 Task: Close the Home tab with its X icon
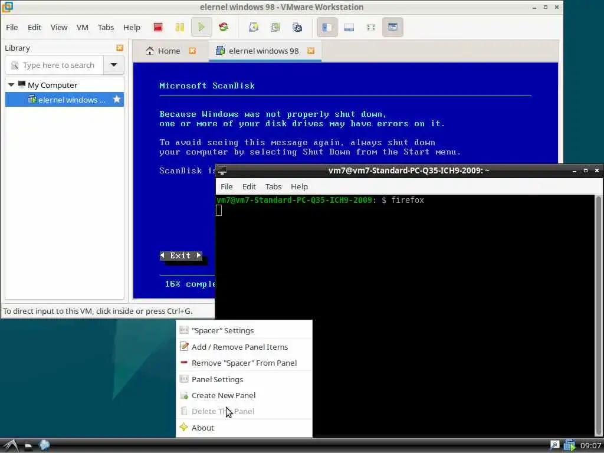click(x=192, y=51)
